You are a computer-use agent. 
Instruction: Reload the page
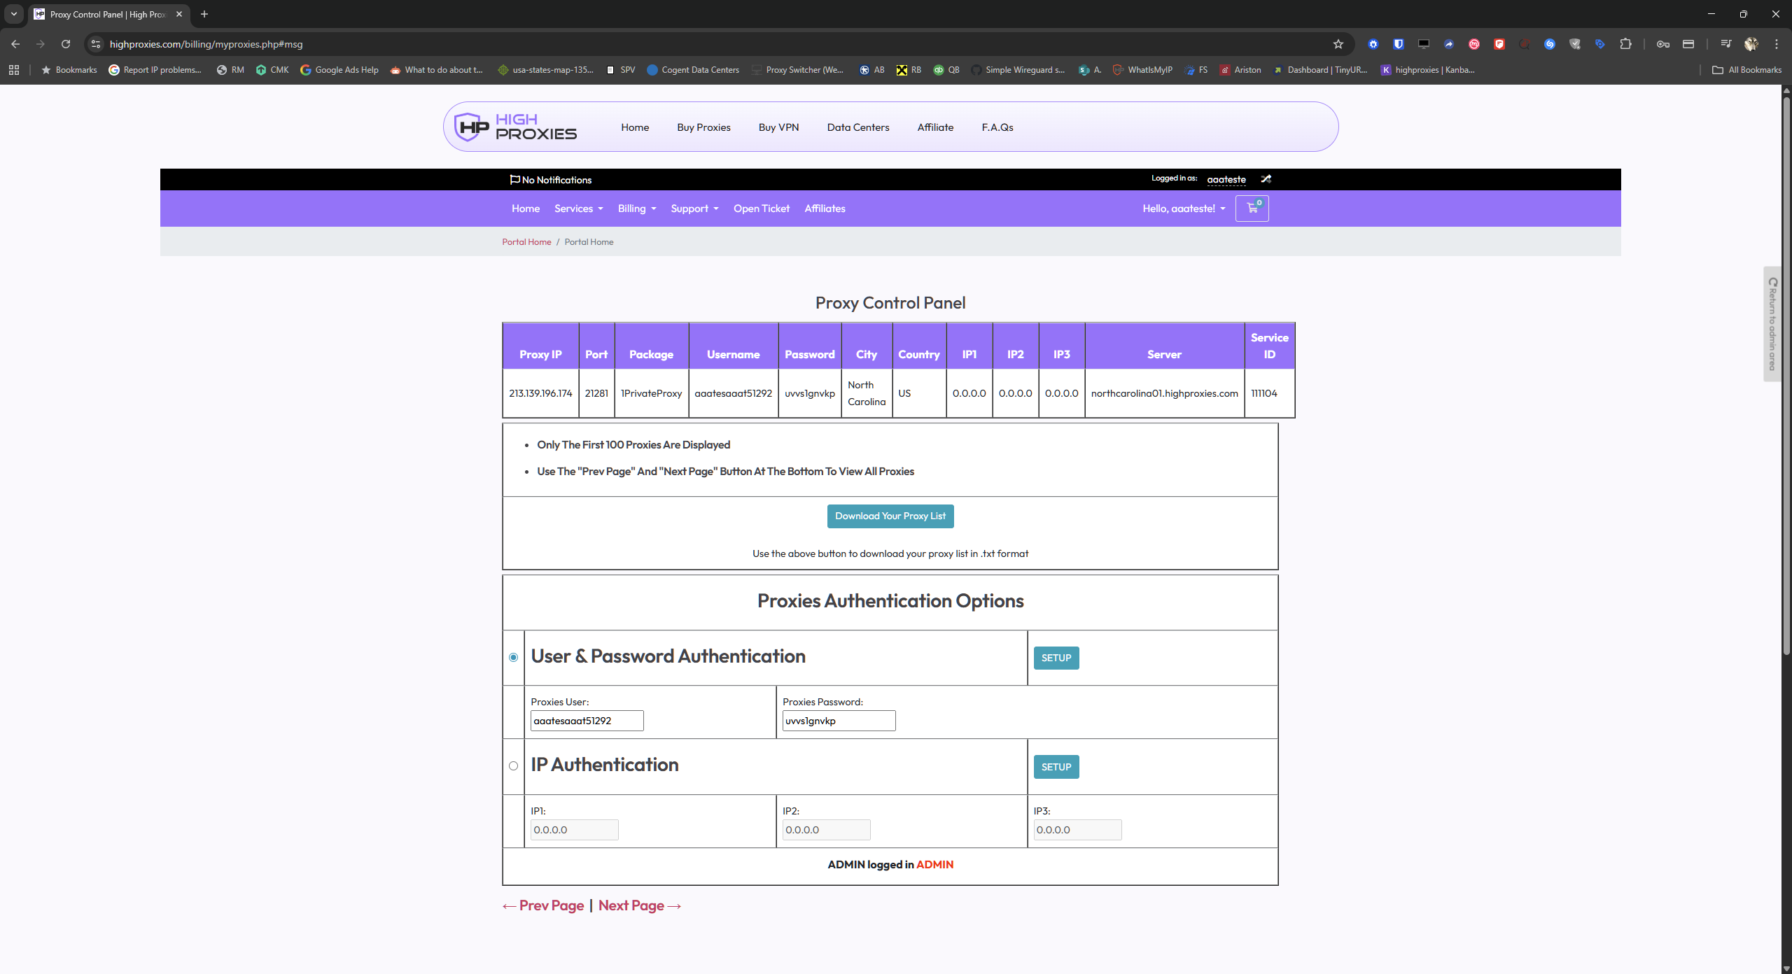66,44
